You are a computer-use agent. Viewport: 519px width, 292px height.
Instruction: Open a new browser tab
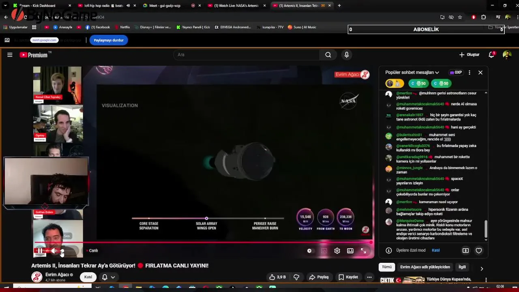click(x=339, y=6)
